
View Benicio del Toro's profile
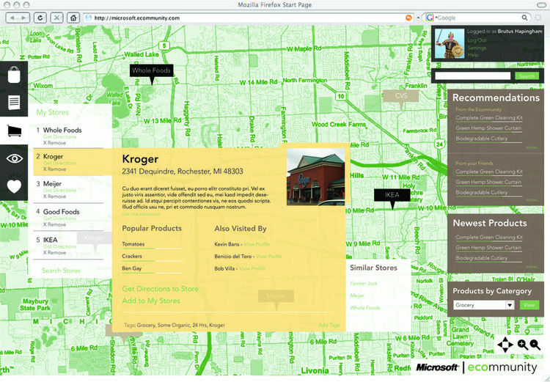click(x=269, y=257)
